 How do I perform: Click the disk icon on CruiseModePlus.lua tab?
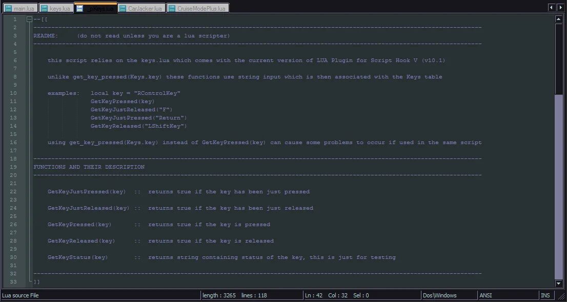[x=172, y=9]
